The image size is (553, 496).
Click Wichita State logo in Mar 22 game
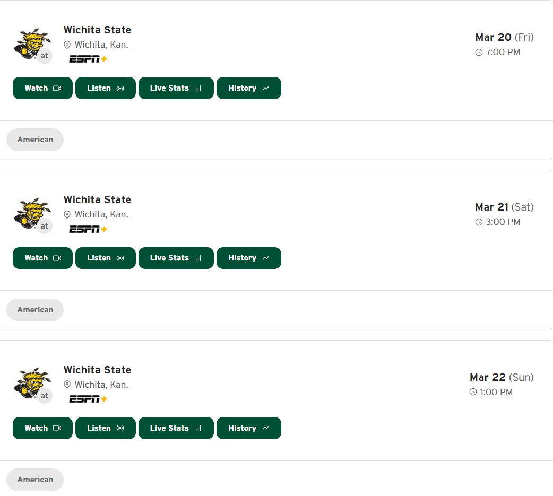pos(31,382)
